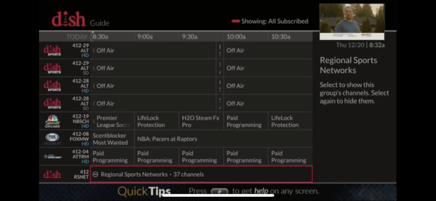This screenshot has width=436, height=201.
Task: Select the Fox Sports Midwest channel logo
Action: point(52,139)
